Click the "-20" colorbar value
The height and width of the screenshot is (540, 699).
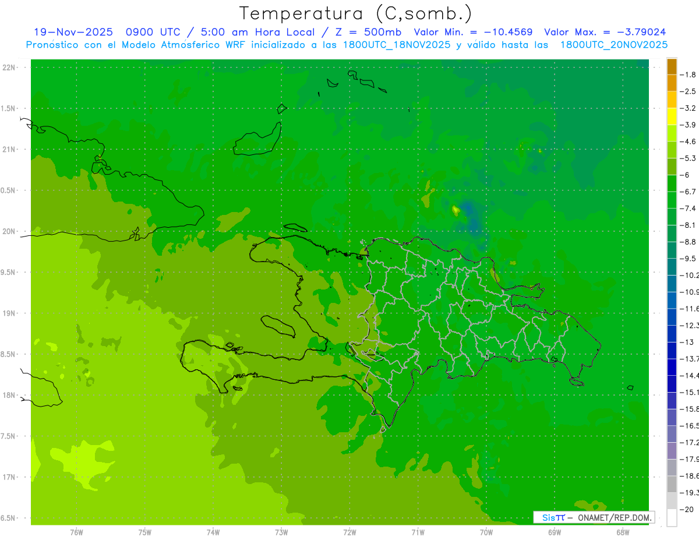coord(686,509)
